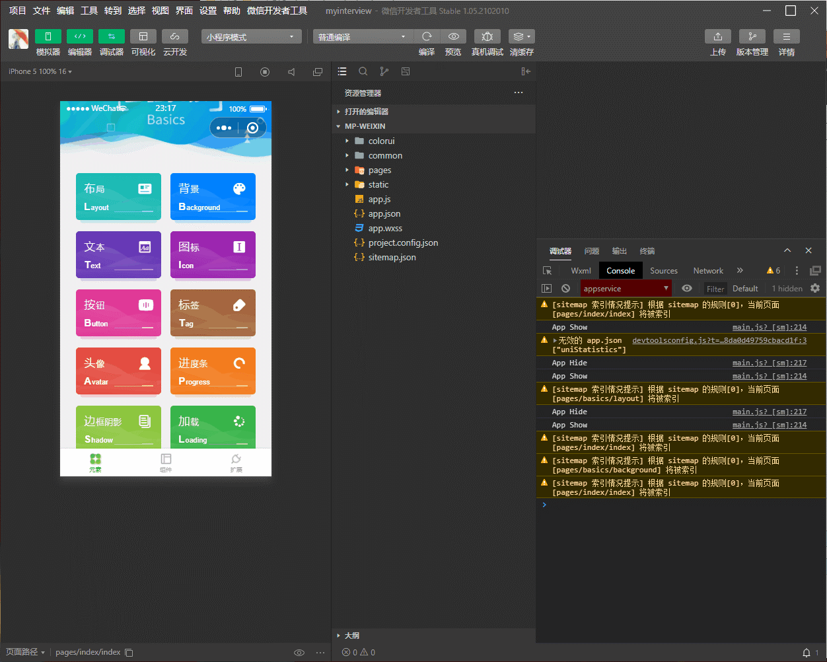Toggle console live expression eye icon
The width and height of the screenshot is (827, 662).
click(687, 289)
